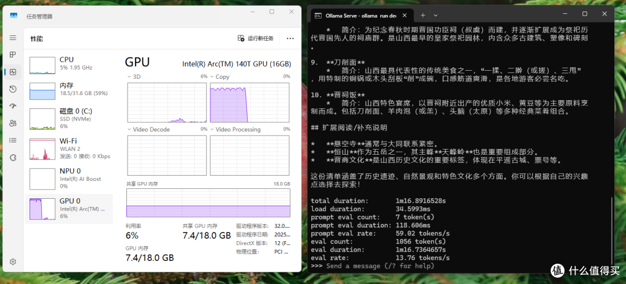Image resolution: width=626 pixels, height=284 pixels.
Task: Open the three-dot more options menu
Action: tap(290, 38)
